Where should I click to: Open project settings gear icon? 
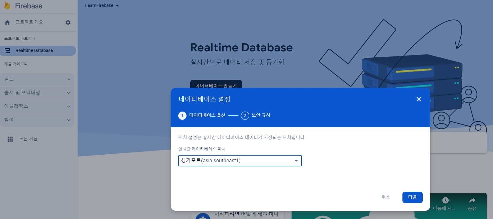[68, 23]
